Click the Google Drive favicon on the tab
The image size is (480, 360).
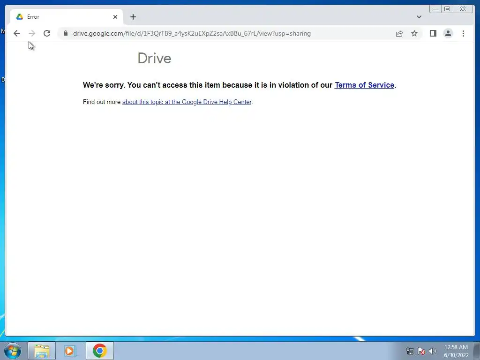[x=20, y=17]
